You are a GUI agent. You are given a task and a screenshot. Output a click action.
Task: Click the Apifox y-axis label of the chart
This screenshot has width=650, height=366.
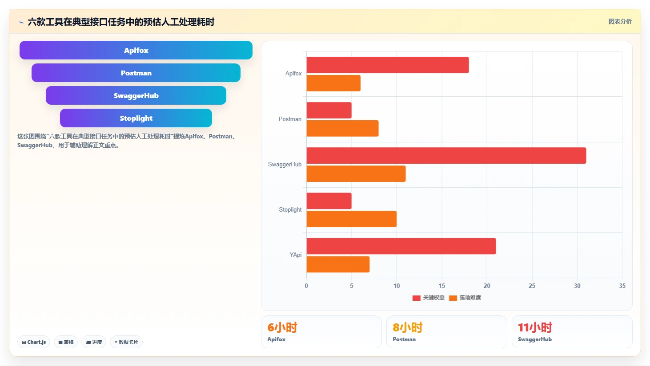pyautogui.click(x=293, y=74)
